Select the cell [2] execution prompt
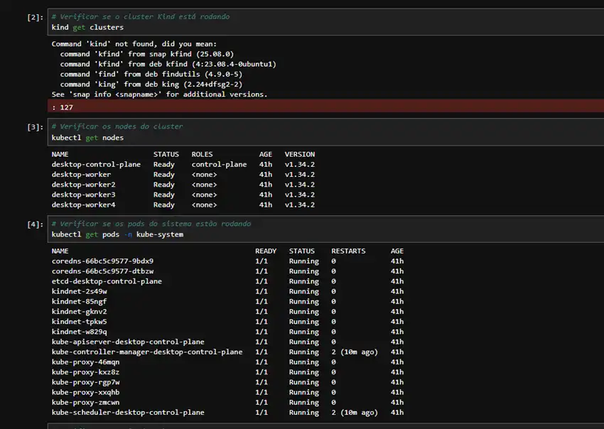Viewport: 604px width, 429px height. [35, 17]
